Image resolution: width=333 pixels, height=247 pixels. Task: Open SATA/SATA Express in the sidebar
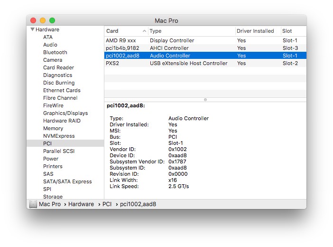(x=67, y=181)
